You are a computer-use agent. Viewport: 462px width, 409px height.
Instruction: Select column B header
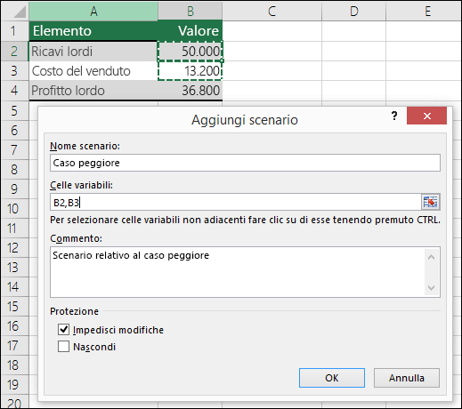tap(190, 12)
